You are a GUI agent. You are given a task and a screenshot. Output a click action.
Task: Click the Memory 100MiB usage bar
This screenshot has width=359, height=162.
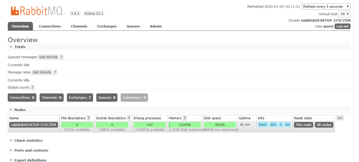pos(185,125)
